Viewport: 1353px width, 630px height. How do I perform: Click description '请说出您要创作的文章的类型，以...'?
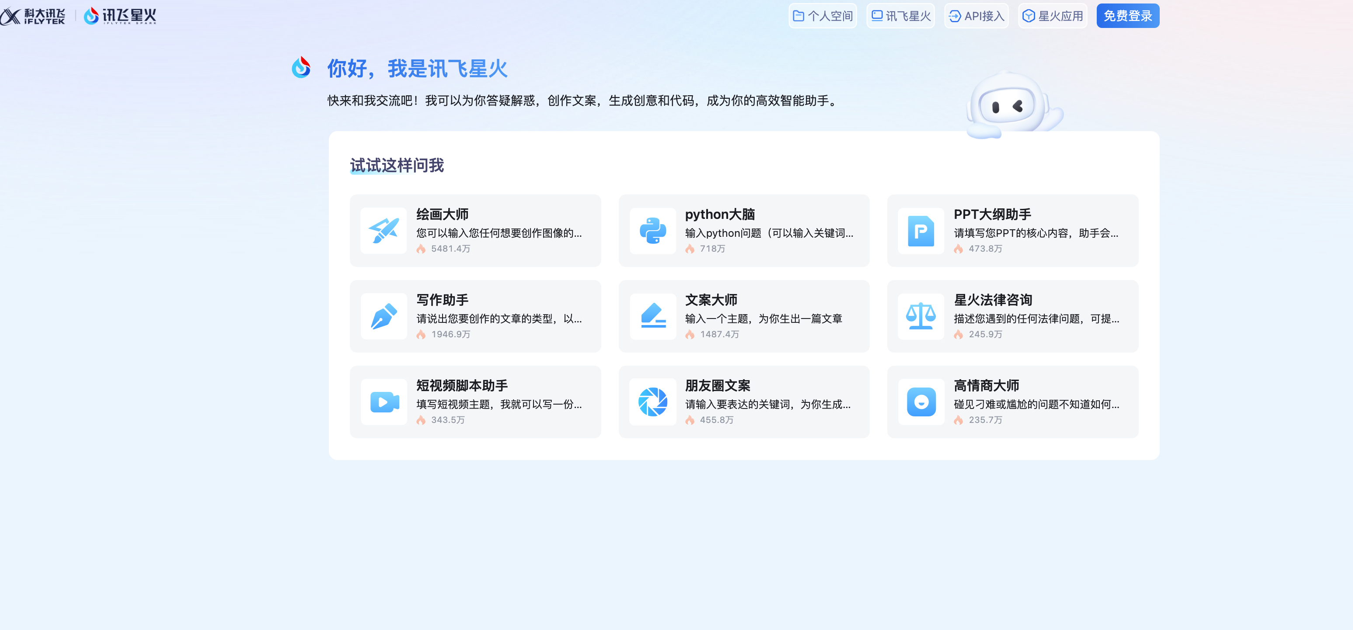pos(499,318)
